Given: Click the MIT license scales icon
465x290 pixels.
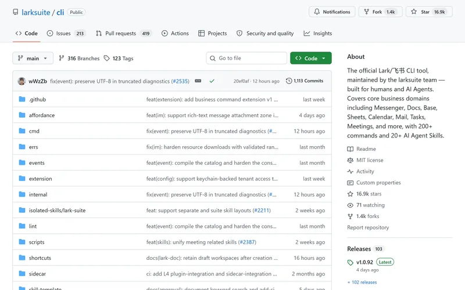Looking at the screenshot, I should tap(350, 160).
